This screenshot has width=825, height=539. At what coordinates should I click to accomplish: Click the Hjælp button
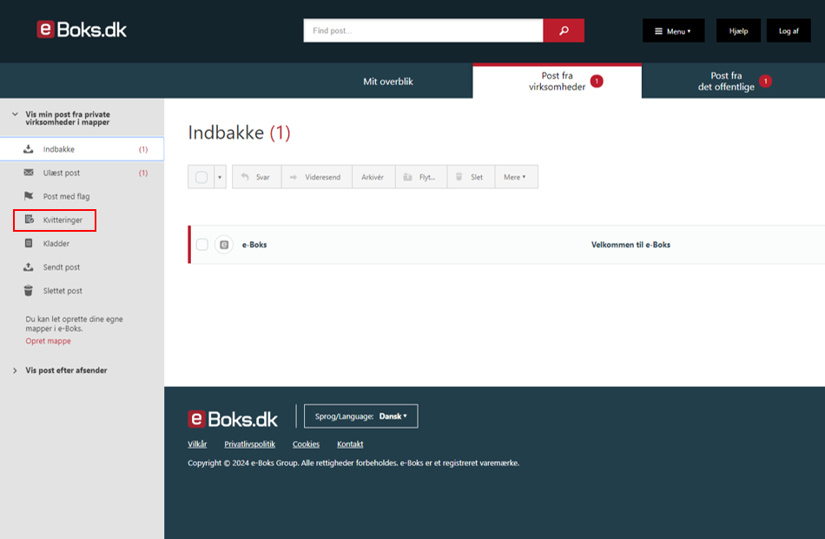click(738, 31)
